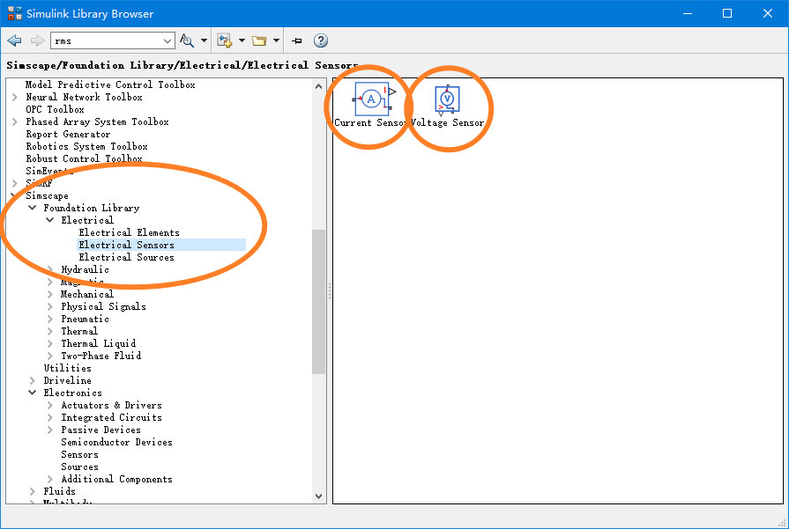Select 'Sources' under Electronics
The height and width of the screenshot is (529, 789).
[79, 467]
